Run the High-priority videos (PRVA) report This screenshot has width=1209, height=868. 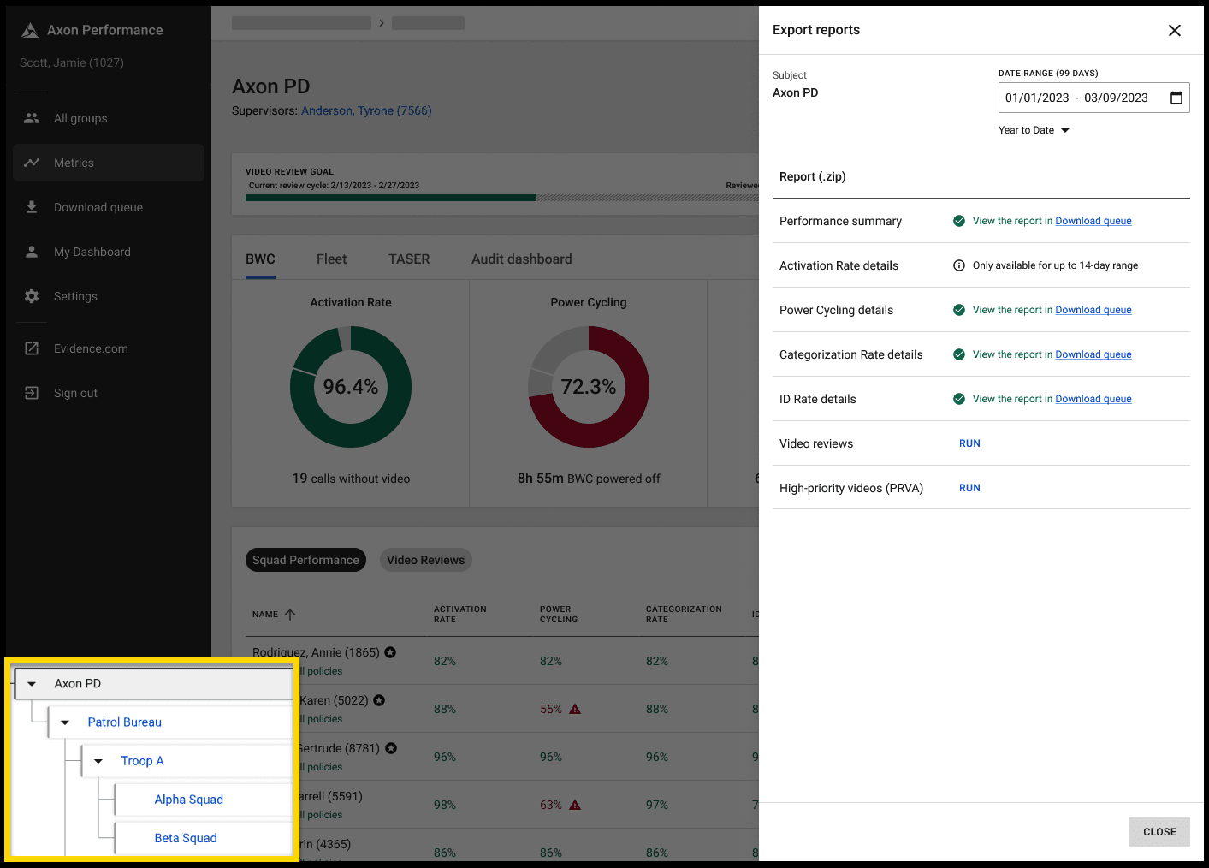point(969,488)
